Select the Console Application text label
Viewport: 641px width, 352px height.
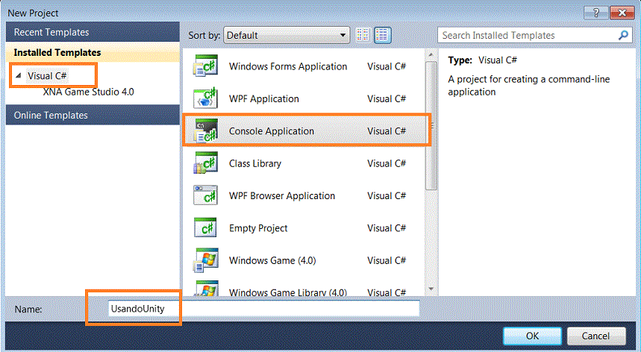point(272,131)
